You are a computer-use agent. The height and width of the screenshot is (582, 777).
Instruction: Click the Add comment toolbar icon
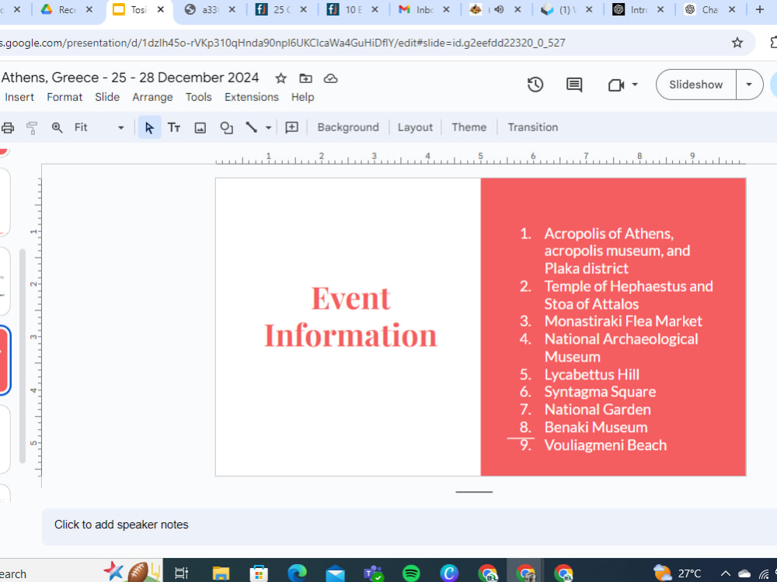(292, 128)
